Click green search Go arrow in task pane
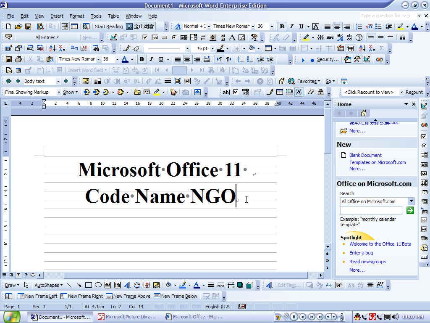Viewport: 430px width, 323px height. click(x=410, y=210)
